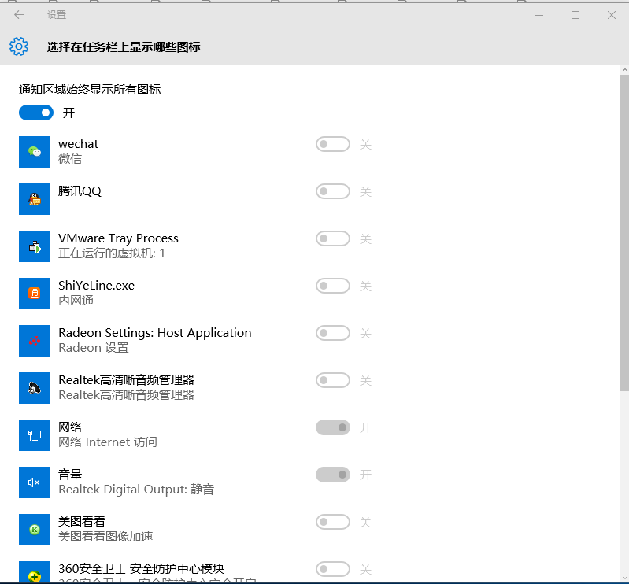This screenshot has height=584, width=629.
Task: Maximize the 设置 window
Action: click(x=575, y=15)
